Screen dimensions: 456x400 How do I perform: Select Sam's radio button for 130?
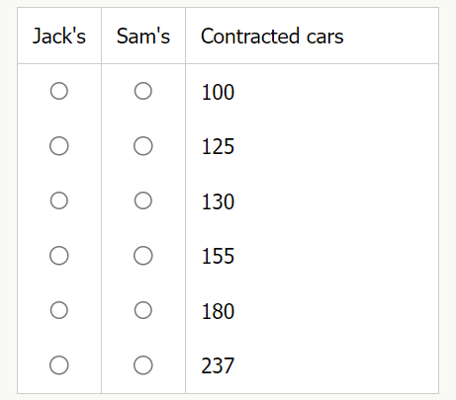coord(143,200)
